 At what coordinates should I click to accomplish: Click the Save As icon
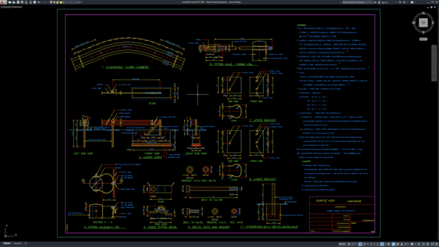click(x=22, y=2)
